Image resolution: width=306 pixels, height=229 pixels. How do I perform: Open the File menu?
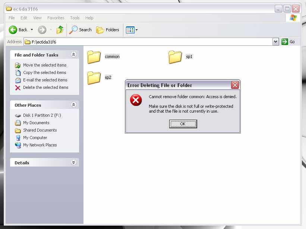tap(12, 18)
